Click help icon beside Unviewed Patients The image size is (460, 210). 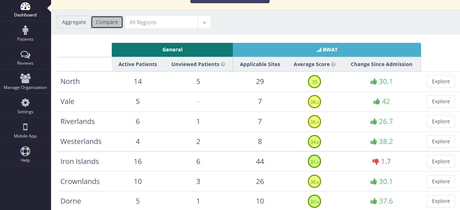[x=223, y=64]
